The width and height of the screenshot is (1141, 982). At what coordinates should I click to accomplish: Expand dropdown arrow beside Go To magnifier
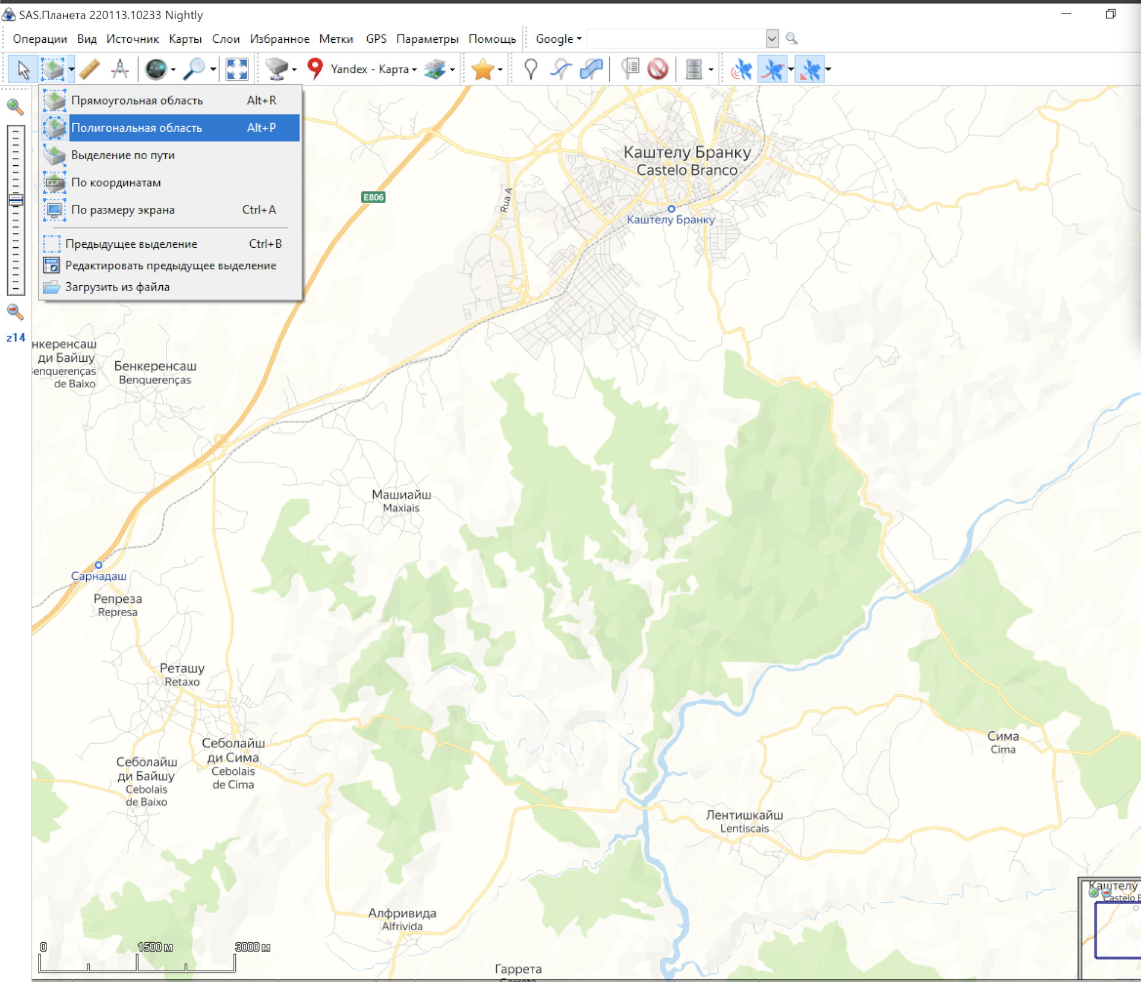tap(213, 70)
